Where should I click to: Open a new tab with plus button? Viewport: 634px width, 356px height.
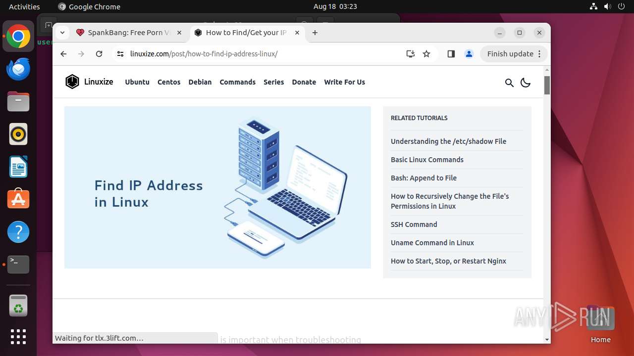coord(315,33)
